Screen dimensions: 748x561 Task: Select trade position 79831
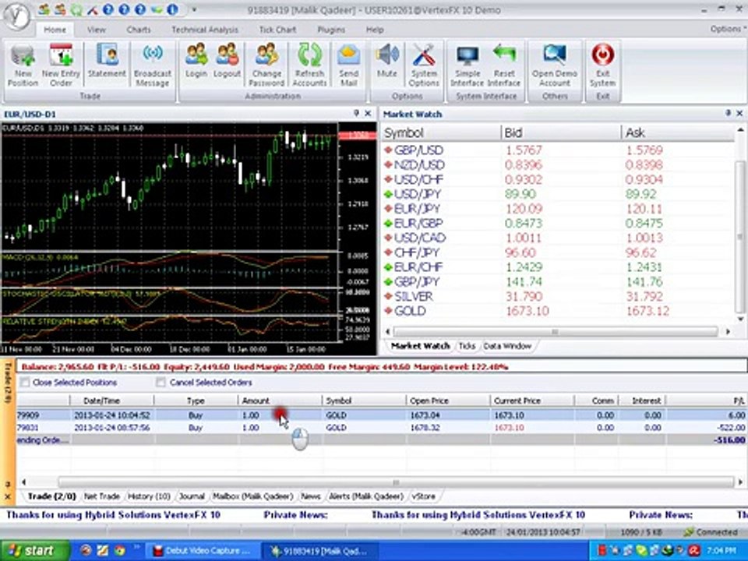(x=382, y=428)
